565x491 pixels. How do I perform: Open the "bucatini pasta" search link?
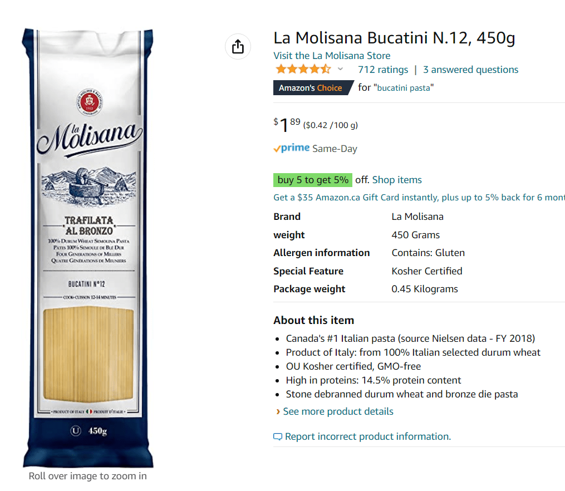404,88
